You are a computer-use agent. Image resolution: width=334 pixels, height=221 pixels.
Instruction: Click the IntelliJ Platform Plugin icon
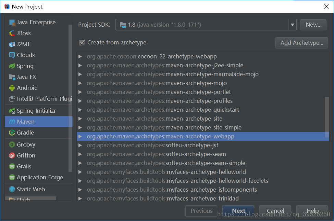click(x=12, y=99)
